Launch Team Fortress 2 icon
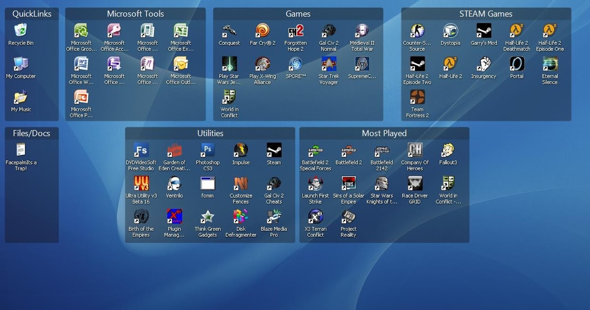The height and width of the screenshot is (310, 590). (417, 97)
